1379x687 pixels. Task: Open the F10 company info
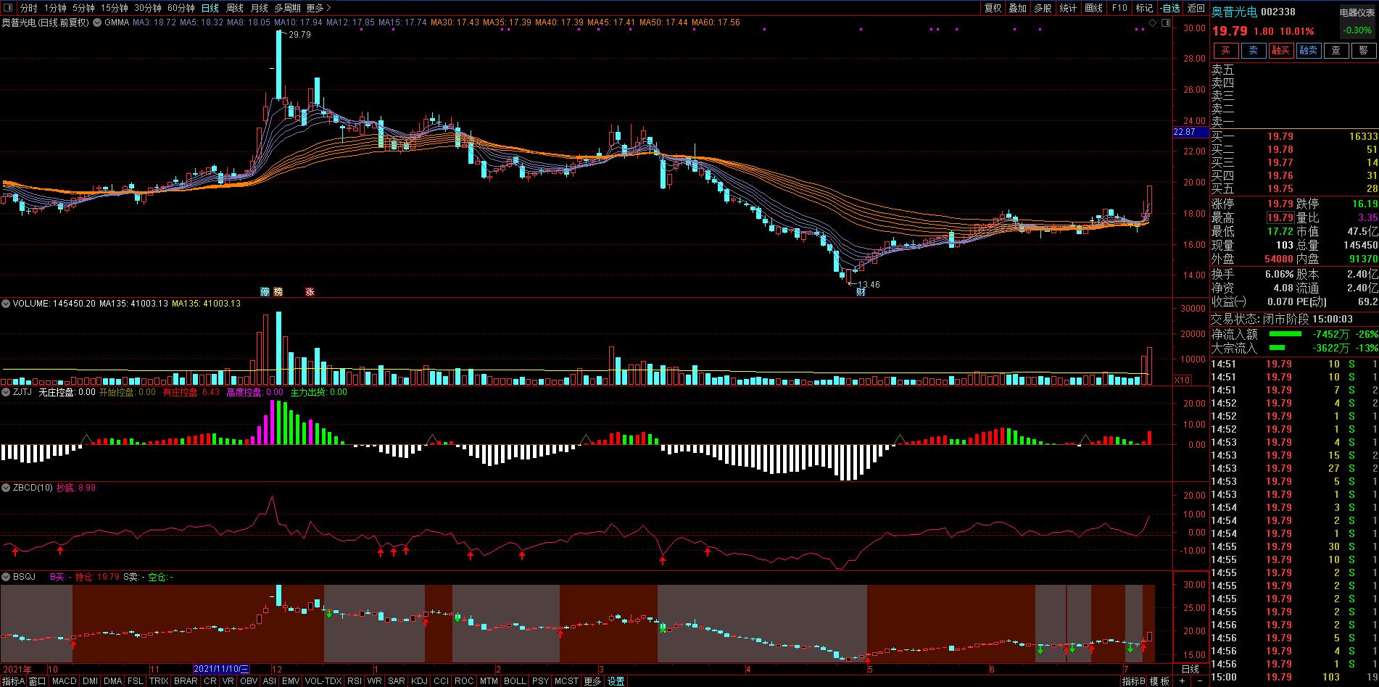click(1119, 8)
